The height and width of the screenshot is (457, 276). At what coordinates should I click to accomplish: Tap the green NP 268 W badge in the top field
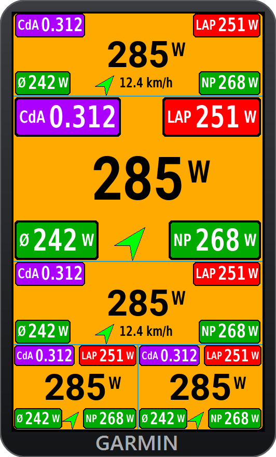tap(229, 83)
